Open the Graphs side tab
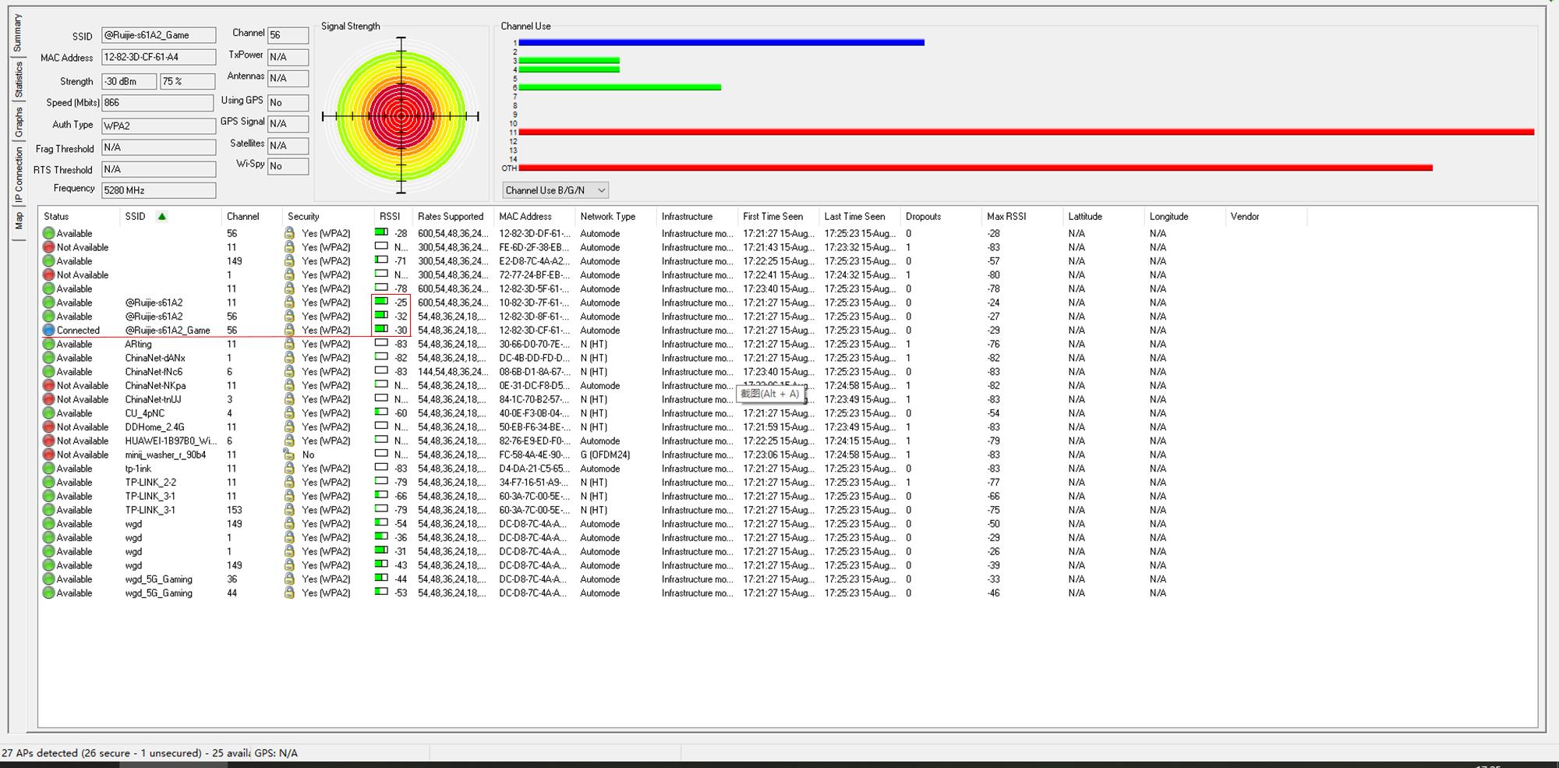Screen dimensions: 1559x768 19,122
